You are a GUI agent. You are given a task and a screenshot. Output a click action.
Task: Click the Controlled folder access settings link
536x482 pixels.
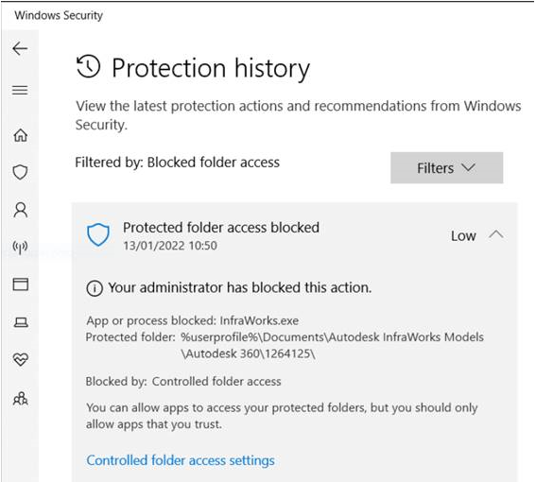click(x=181, y=460)
